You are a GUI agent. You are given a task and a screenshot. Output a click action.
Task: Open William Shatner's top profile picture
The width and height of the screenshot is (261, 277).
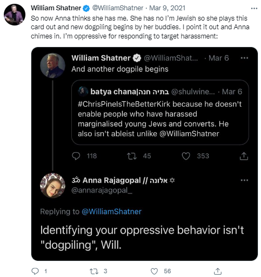point(15,15)
